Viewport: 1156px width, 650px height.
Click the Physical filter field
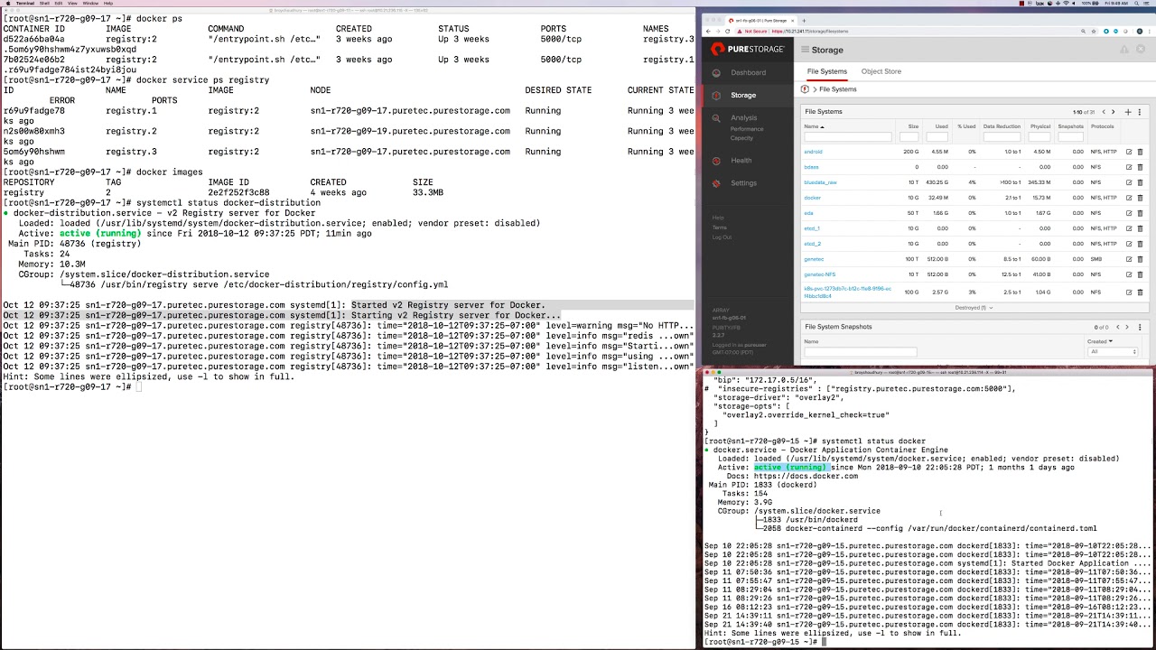point(1039,137)
